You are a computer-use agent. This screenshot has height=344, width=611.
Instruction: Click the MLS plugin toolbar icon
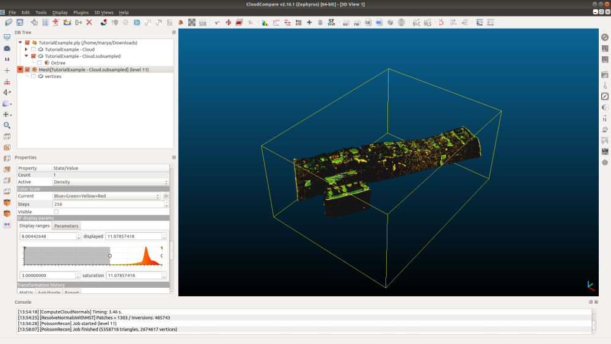(427, 23)
